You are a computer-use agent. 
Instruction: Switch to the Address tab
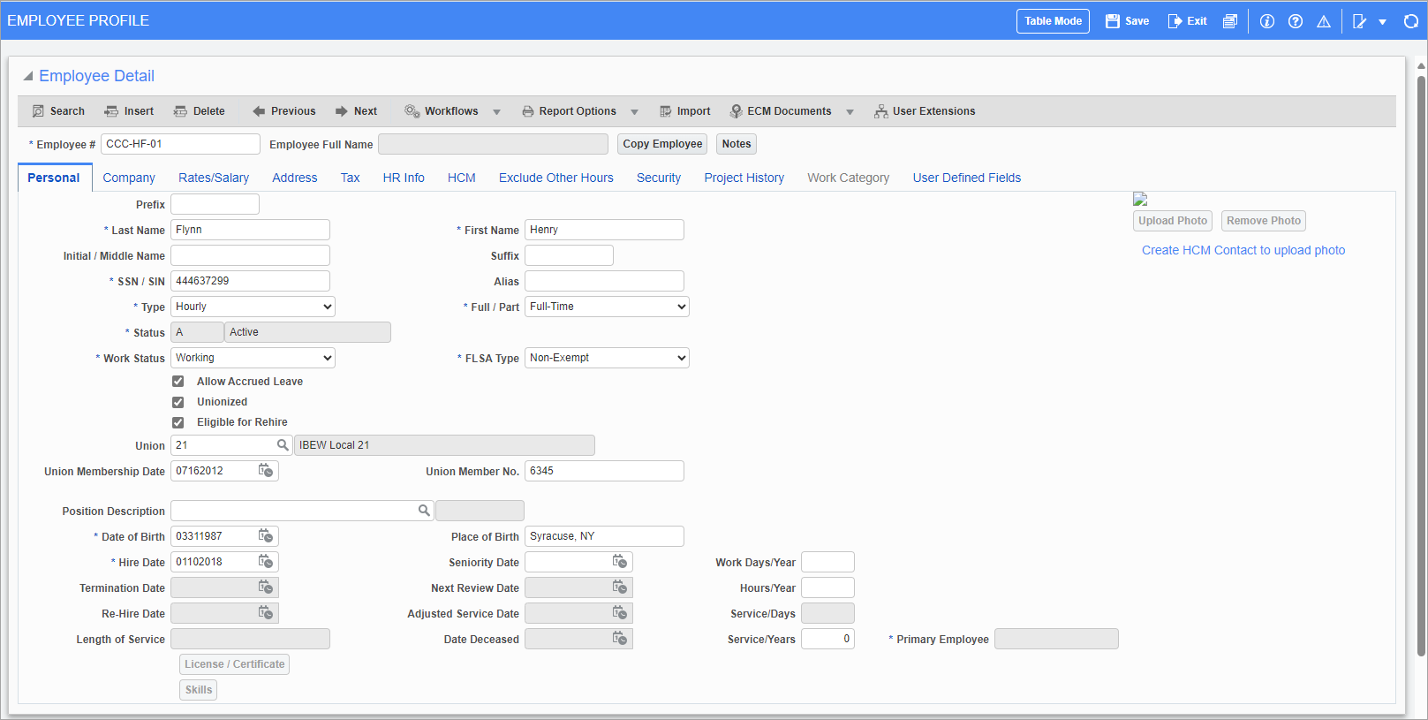pos(295,178)
